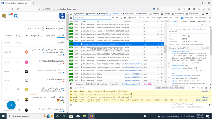Screen dimensions: 212x119
Task: Toggle Warnings filter in console
Action: point(165,88)
